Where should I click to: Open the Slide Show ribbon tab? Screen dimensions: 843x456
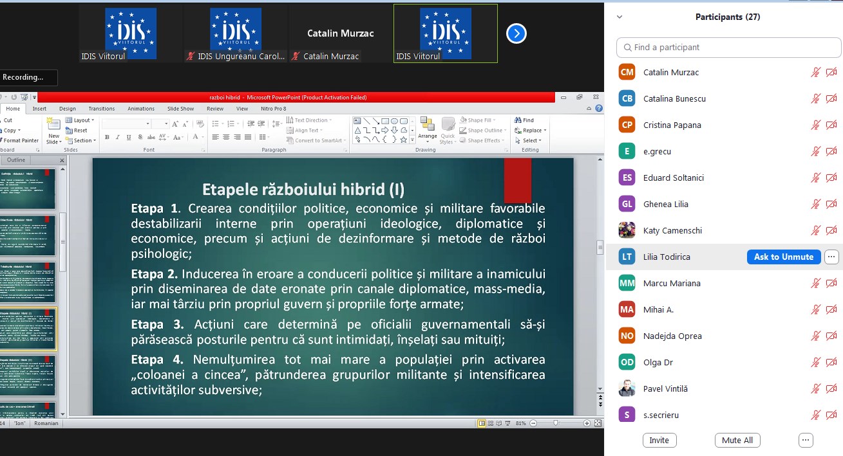[x=181, y=109]
